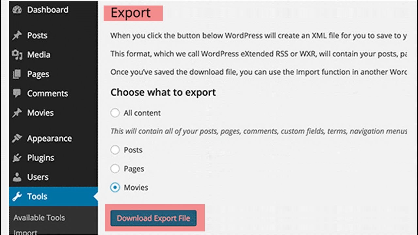This screenshot has height=235, width=418.
Task: Select the Movies export radio button
Action: [115, 187]
